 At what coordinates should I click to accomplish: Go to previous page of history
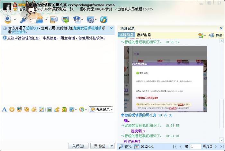(x=181, y=147)
